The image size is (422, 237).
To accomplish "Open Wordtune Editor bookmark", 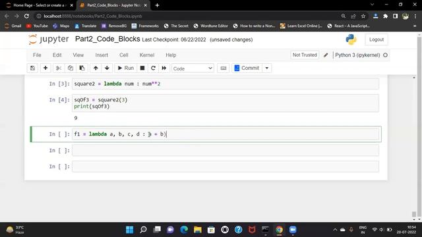I will (x=211, y=26).
